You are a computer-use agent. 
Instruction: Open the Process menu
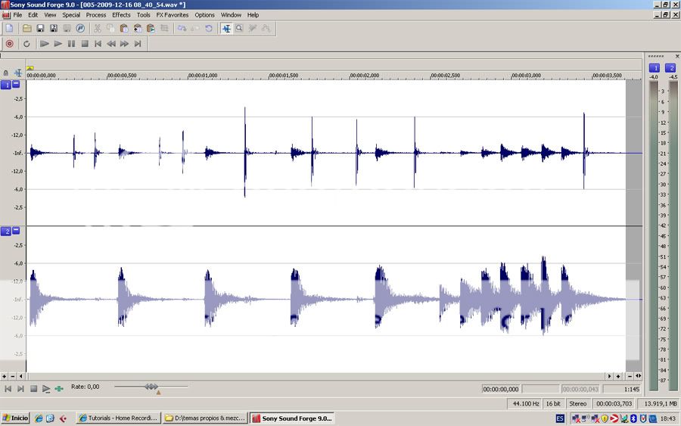96,15
